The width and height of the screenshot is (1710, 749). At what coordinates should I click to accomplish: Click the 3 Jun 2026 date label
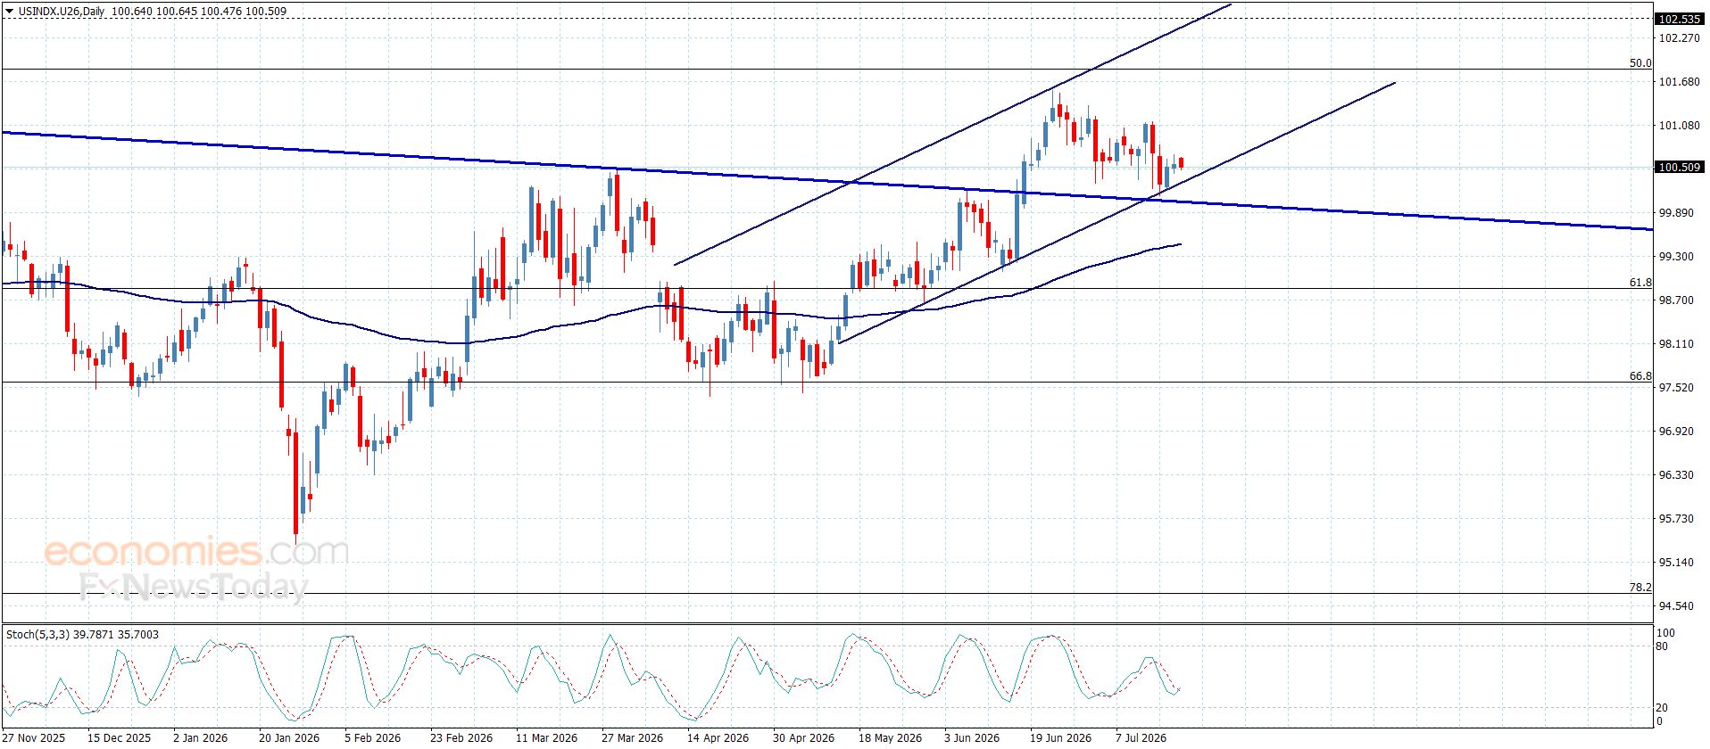tap(972, 737)
